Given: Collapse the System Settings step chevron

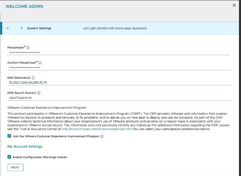Looking at the screenshot, I should coord(8,28).
